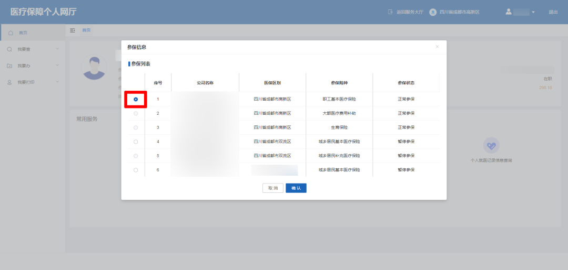Viewport: 568px width, 270px height.
Task: Select the radio button for row 6
Action: pyautogui.click(x=136, y=170)
